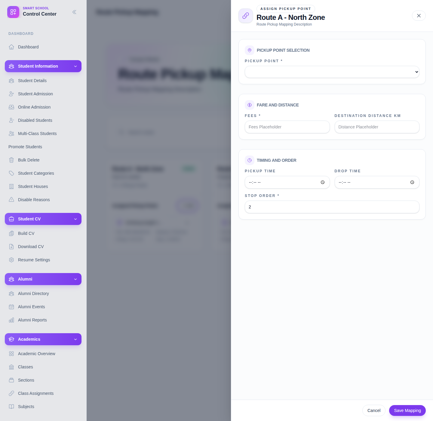Open Promote Students menu item
This screenshot has height=421, width=433.
coord(43,147)
